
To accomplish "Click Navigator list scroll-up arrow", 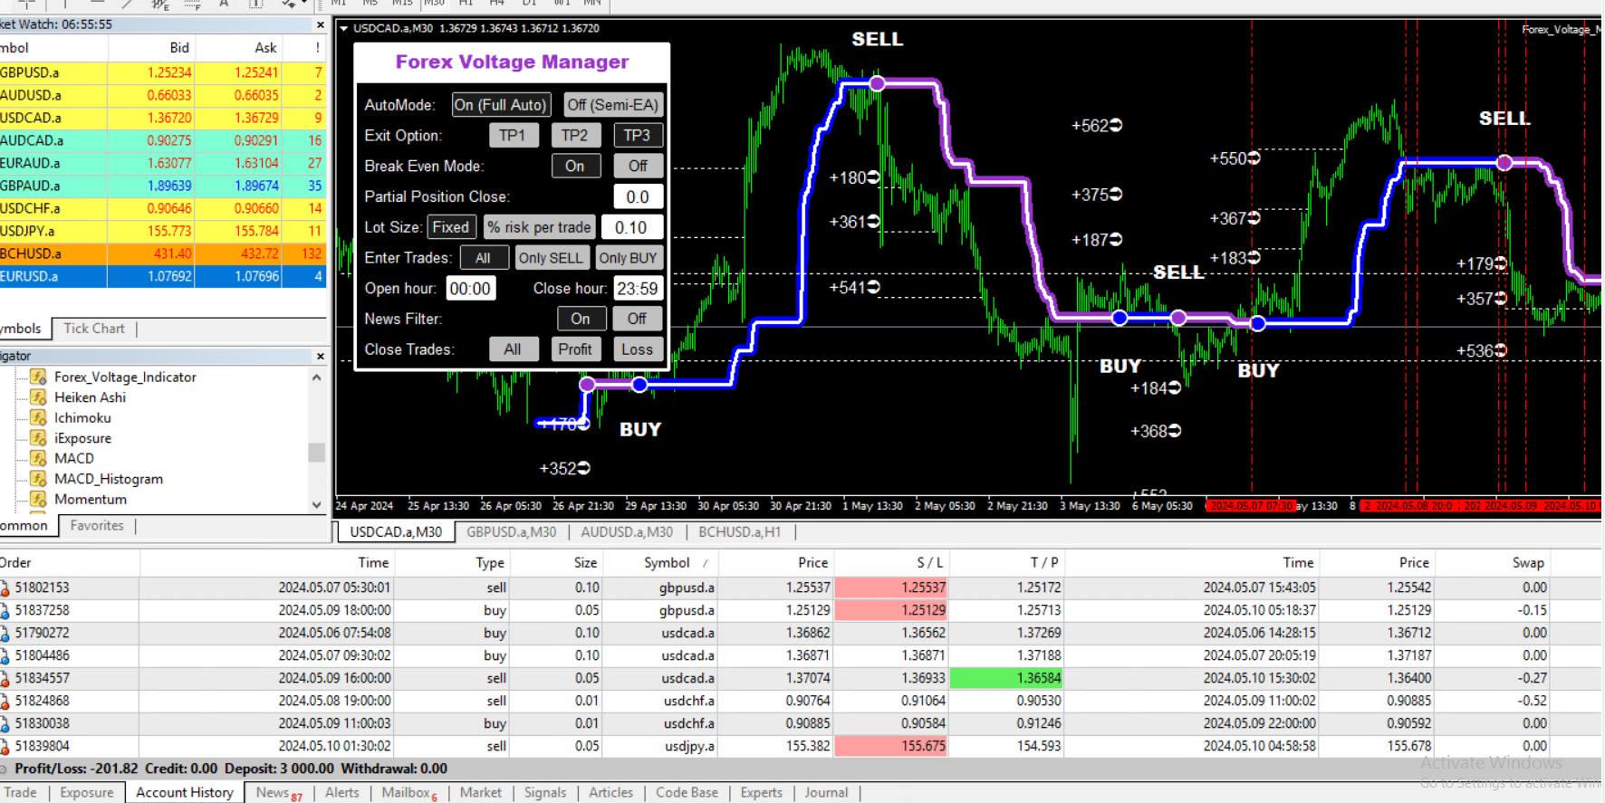I will click(316, 378).
